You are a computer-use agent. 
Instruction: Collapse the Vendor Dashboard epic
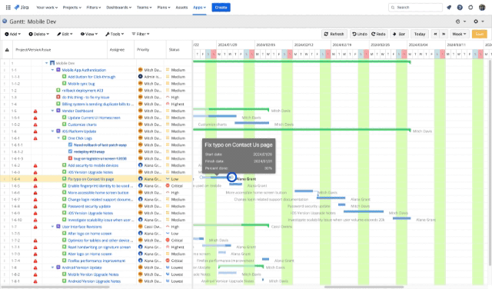click(x=53, y=111)
